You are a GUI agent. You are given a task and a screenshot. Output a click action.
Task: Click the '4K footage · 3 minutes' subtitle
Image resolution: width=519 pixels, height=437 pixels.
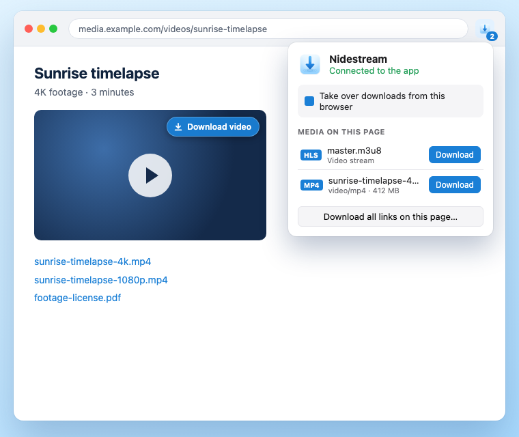pos(84,92)
